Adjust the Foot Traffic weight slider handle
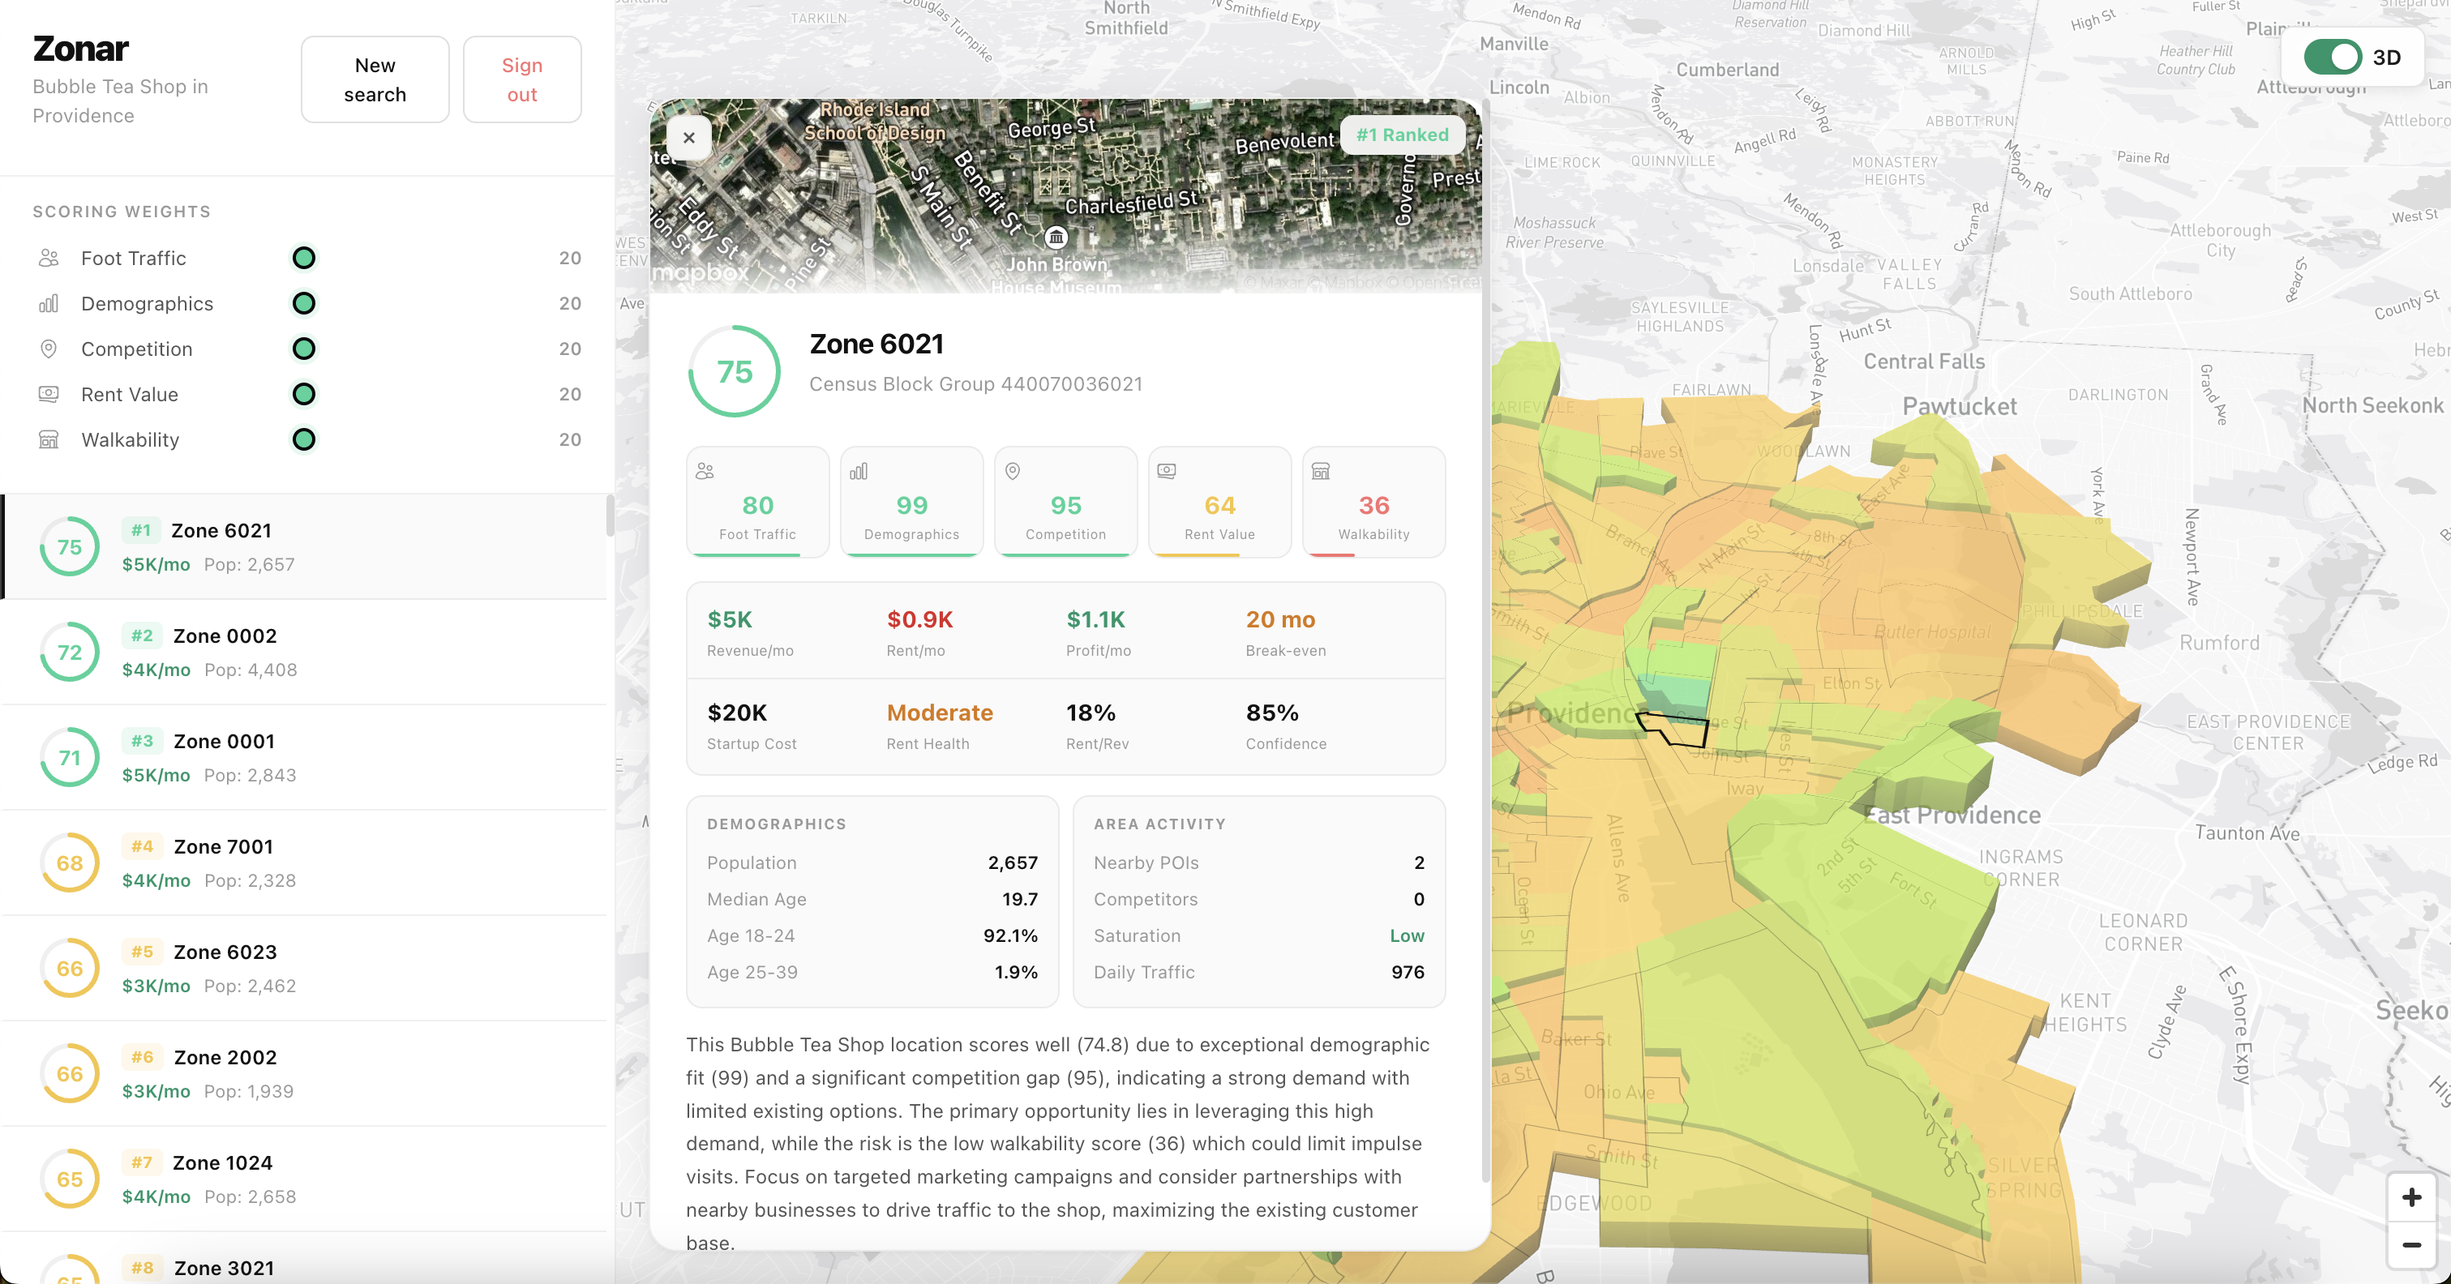2451x1284 pixels. point(303,258)
